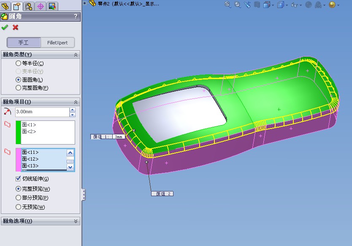Viewport: 352px width, 246px height.
Task: Select 等半径 constant radius type
Action: (x=18, y=63)
